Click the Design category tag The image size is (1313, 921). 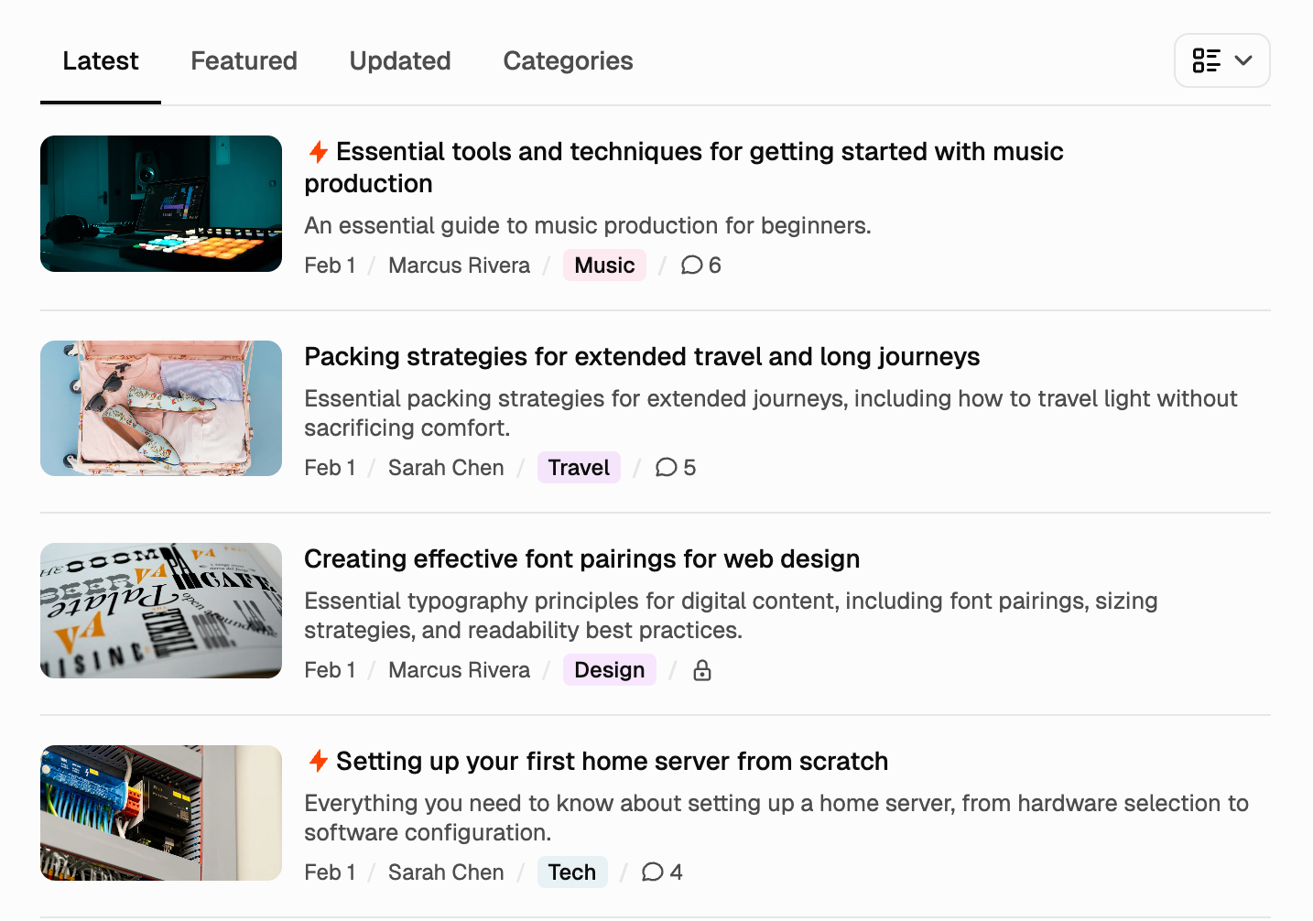[x=609, y=670]
